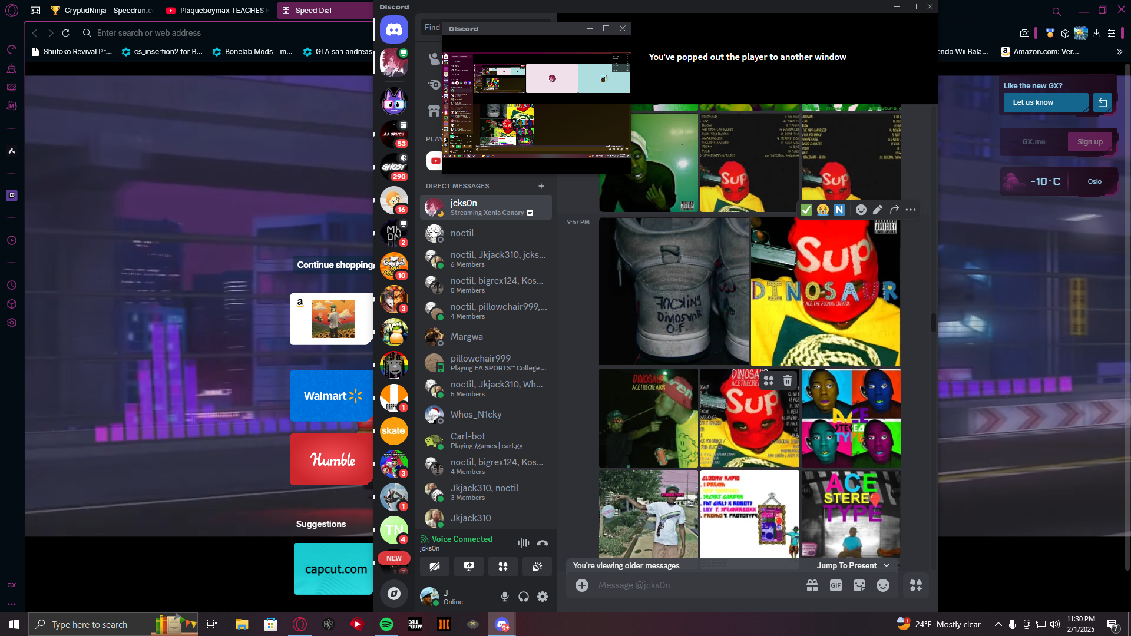The height and width of the screenshot is (636, 1131).
Task: Open the GIF picker in message bar
Action: click(835, 585)
